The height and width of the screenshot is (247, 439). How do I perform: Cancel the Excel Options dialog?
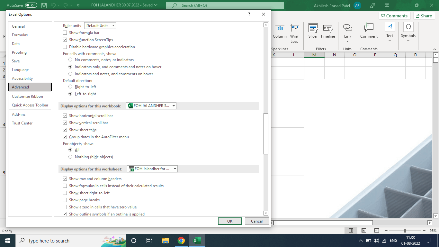257,221
